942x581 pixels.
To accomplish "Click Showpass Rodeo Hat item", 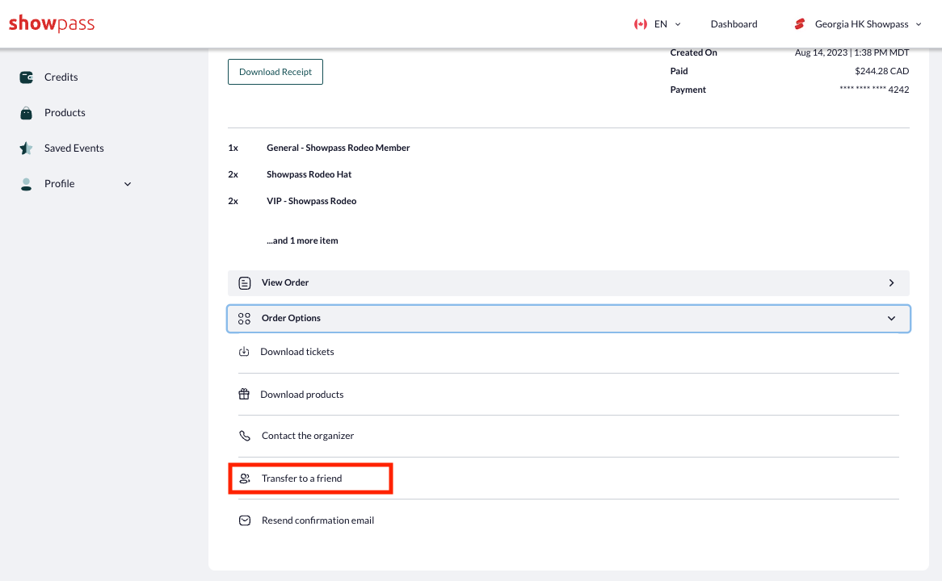I will tap(309, 174).
